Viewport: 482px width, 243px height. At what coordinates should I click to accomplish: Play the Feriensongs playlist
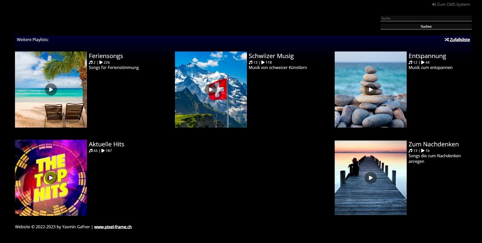(x=51, y=90)
